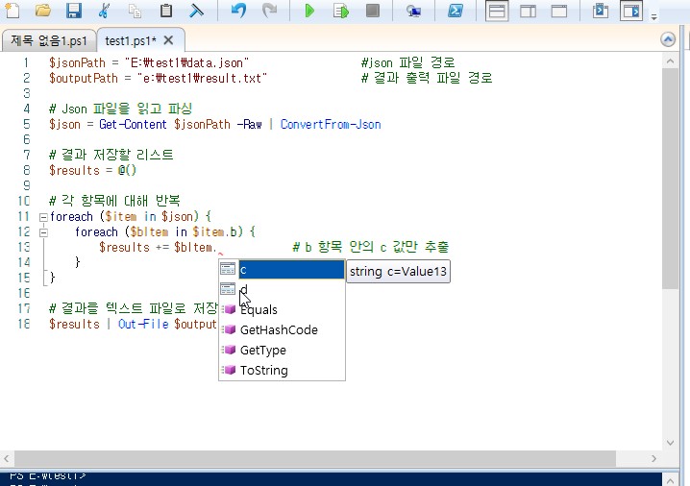Undo the last edit
Viewport: 690px width, 486px height.
[238, 10]
